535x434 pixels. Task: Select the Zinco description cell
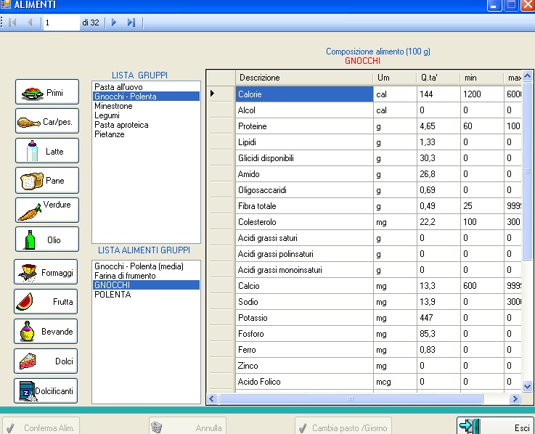[304, 366]
